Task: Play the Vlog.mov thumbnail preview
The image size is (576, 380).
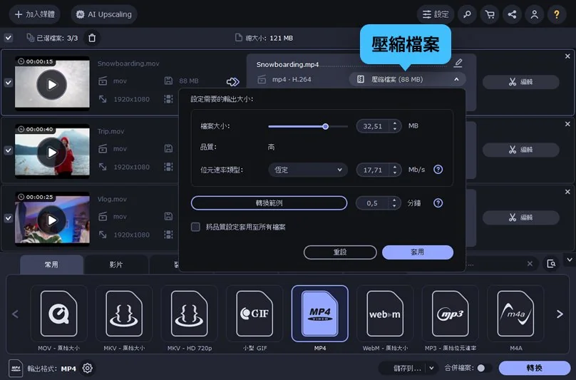Action: (x=52, y=220)
